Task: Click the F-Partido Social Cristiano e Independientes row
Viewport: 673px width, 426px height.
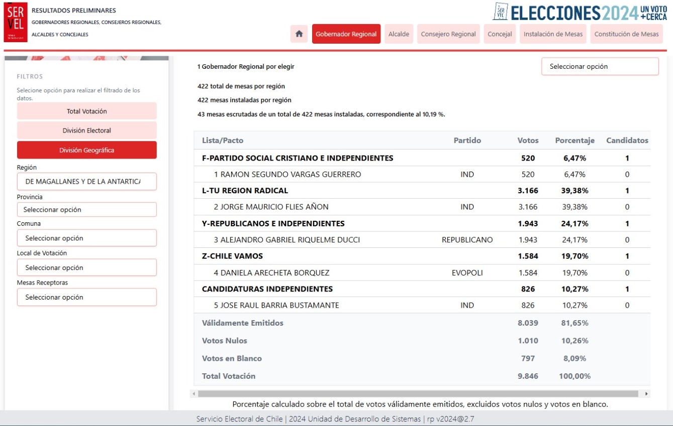Action: [422, 158]
